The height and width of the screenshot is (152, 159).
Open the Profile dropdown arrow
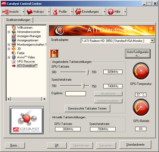[x=72, y=12]
